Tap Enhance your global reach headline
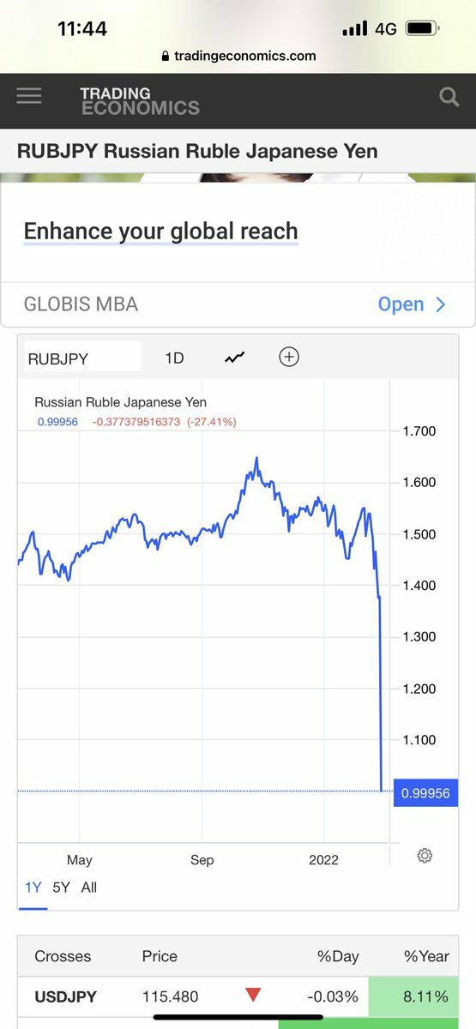 [x=160, y=232]
